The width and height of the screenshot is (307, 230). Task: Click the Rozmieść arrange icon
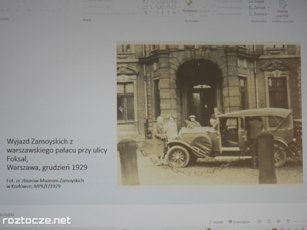coord(190,4)
